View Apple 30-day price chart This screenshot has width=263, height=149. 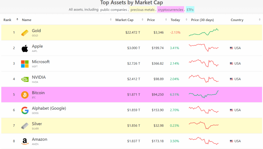[203, 48]
